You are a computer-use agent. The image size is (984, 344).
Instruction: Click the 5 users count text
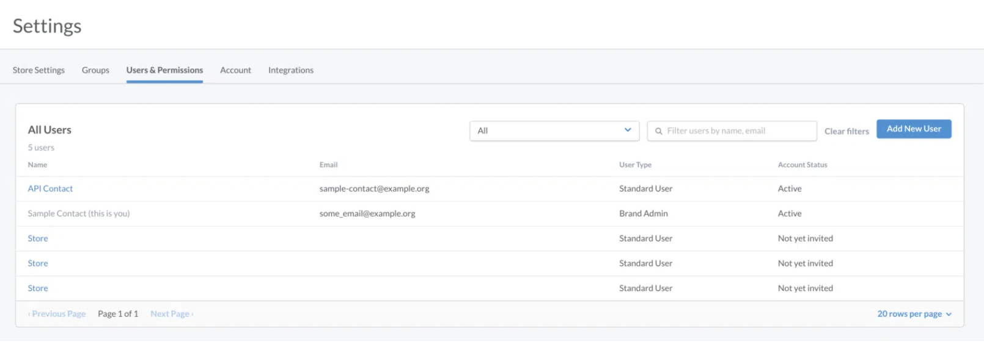[x=41, y=148]
